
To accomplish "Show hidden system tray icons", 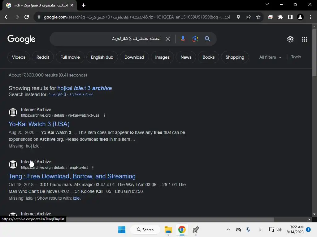I will click(x=228, y=230).
